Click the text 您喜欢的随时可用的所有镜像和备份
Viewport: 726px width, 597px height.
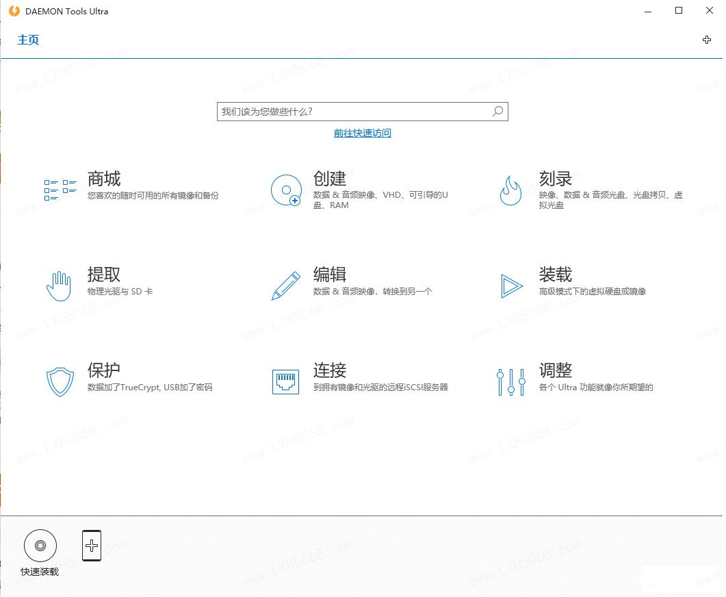(153, 195)
